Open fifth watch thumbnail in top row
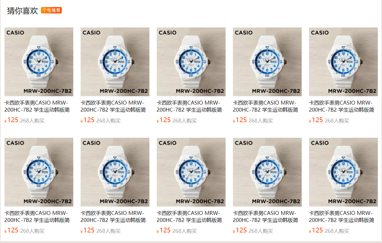 coord(343,62)
